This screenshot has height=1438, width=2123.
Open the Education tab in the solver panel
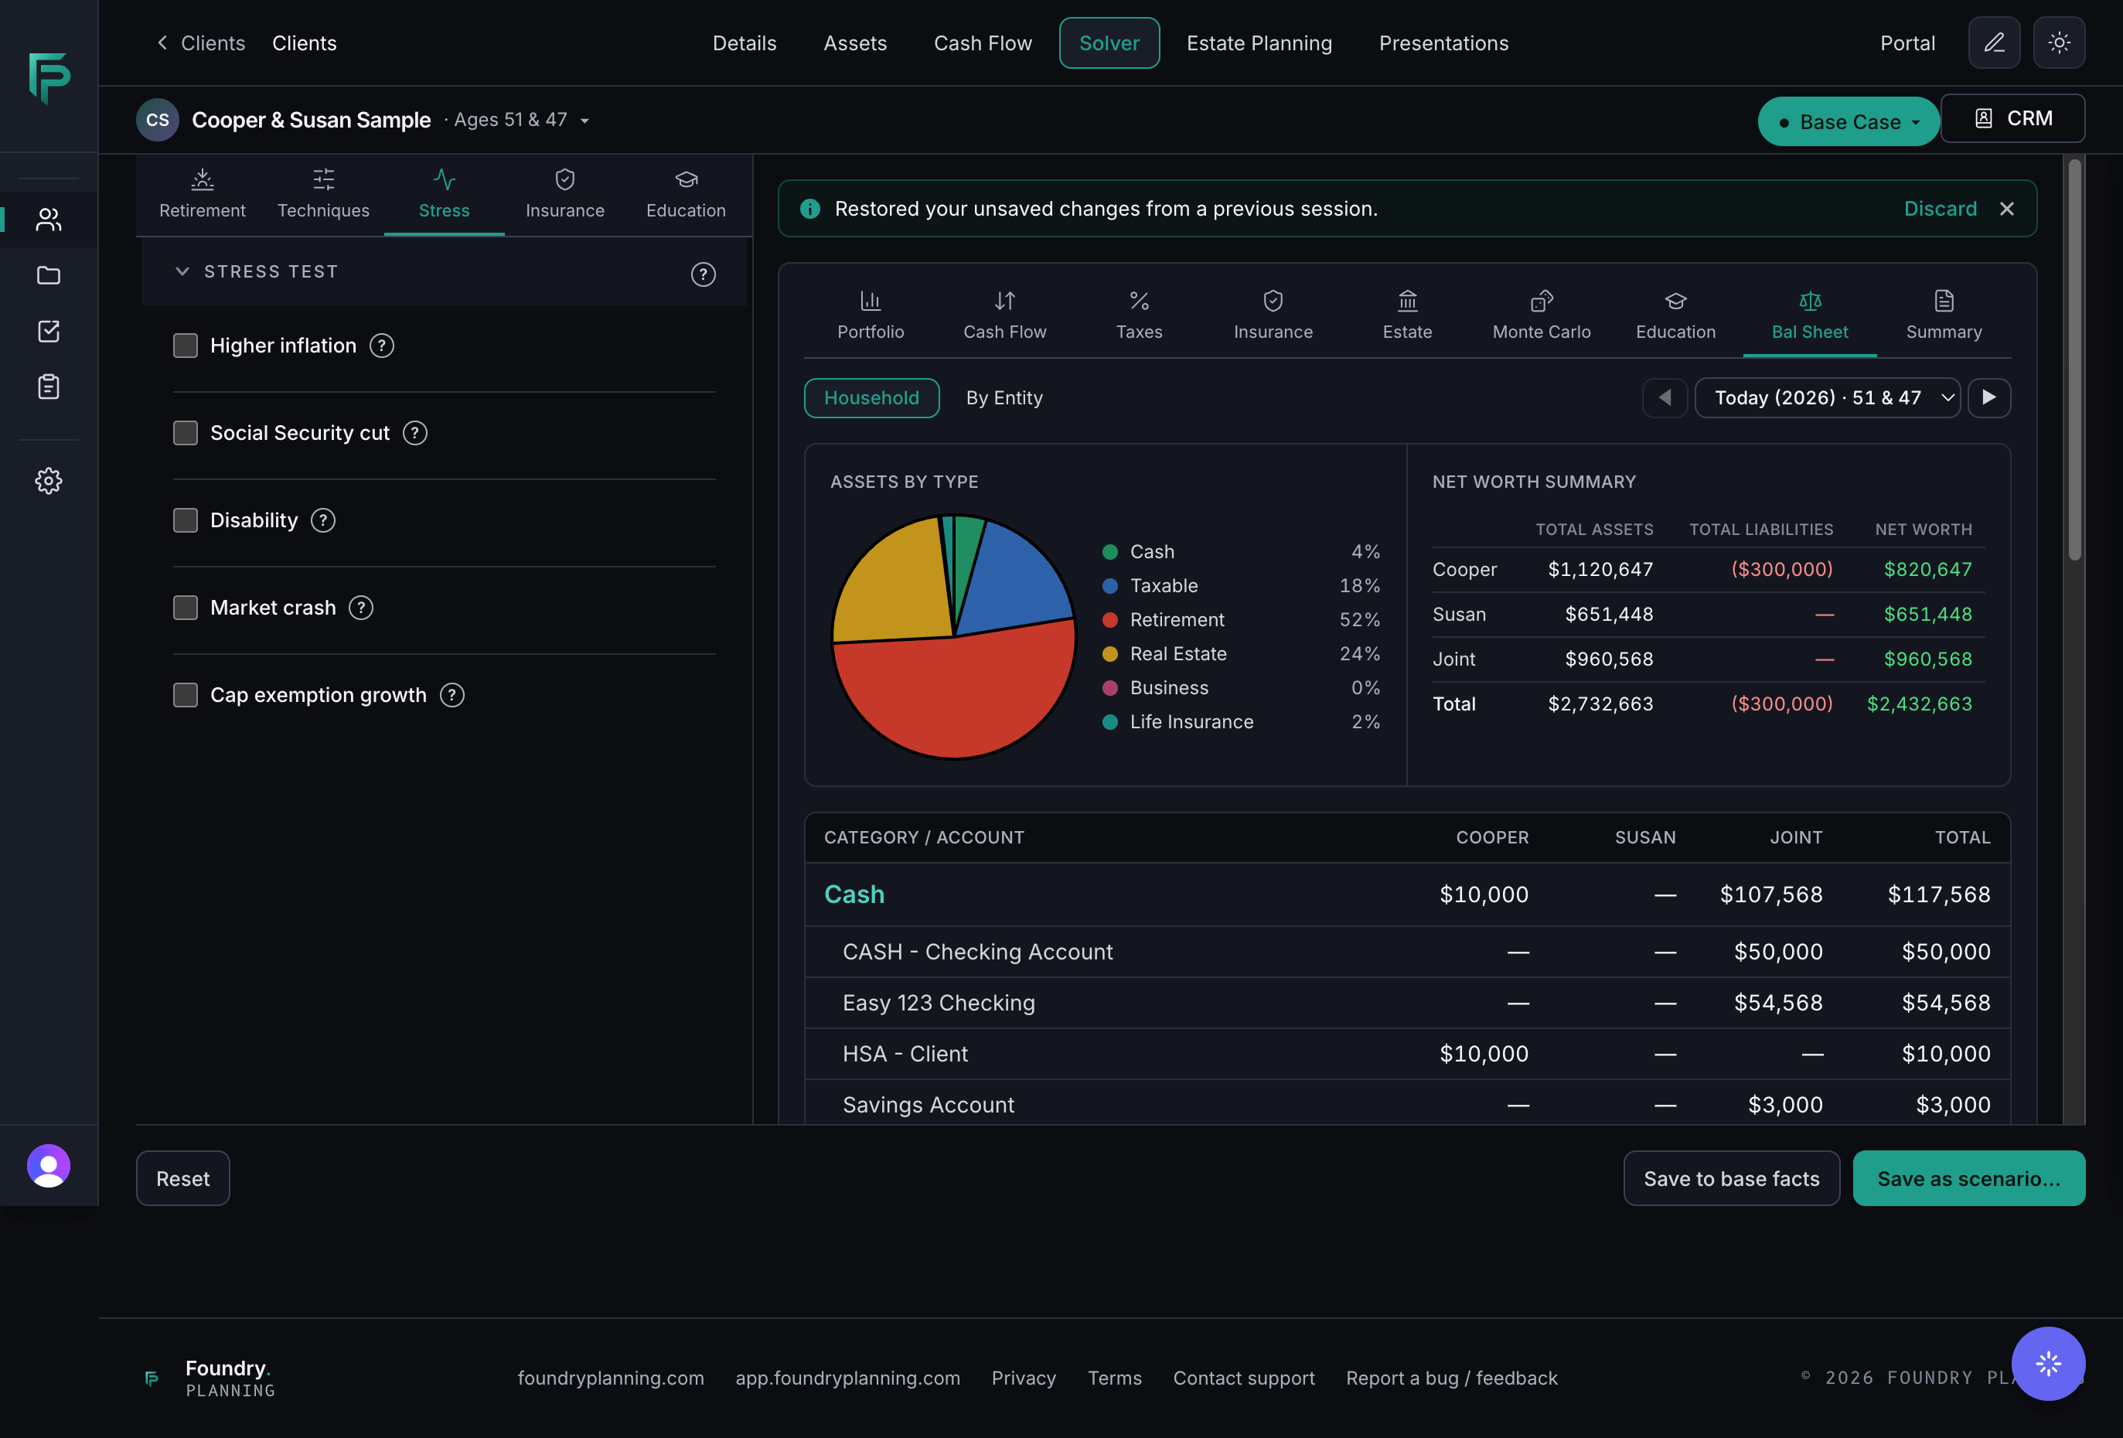pos(686,195)
